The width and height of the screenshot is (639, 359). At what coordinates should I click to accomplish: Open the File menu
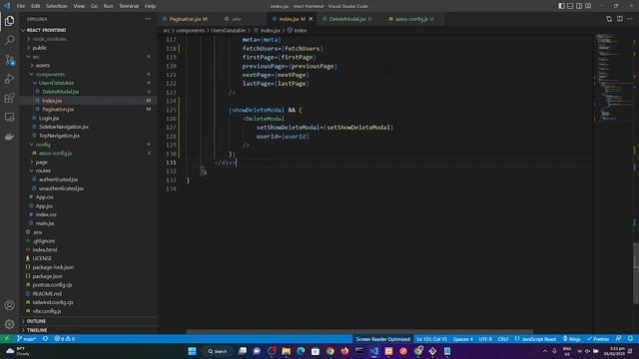pyautogui.click(x=21, y=6)
